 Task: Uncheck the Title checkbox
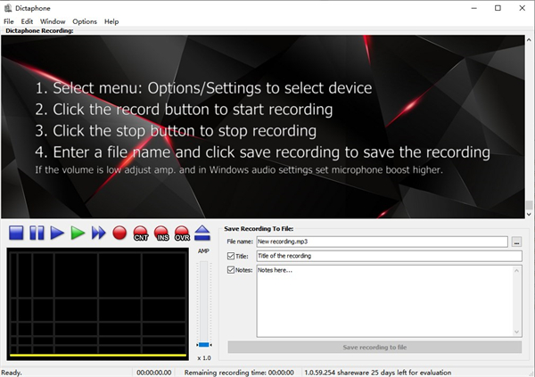click(231, 256)
